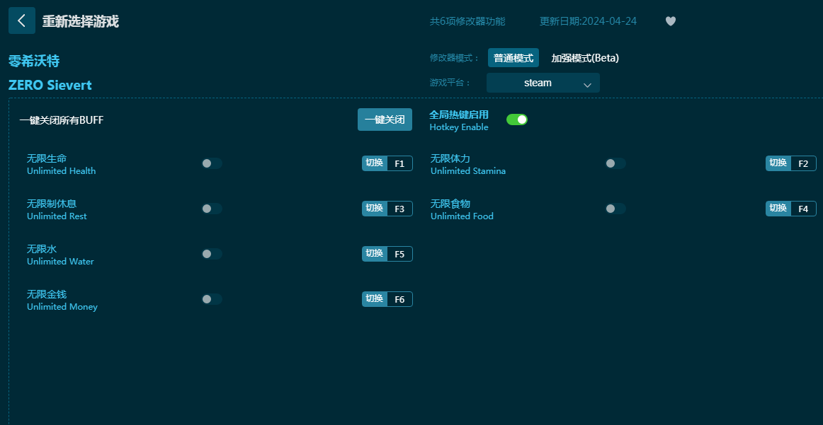The image size is (823, 425).
Task: Click the F2 key field
Action: pos(803,163)
